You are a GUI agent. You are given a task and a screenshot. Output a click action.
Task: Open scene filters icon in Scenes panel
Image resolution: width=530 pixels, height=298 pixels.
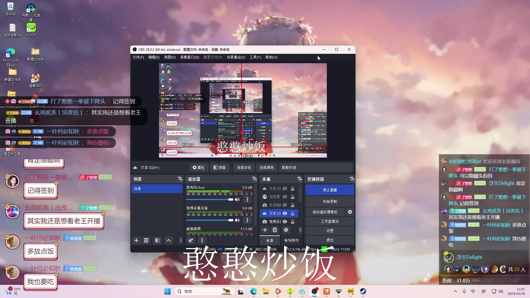click(x=157, y=240)
